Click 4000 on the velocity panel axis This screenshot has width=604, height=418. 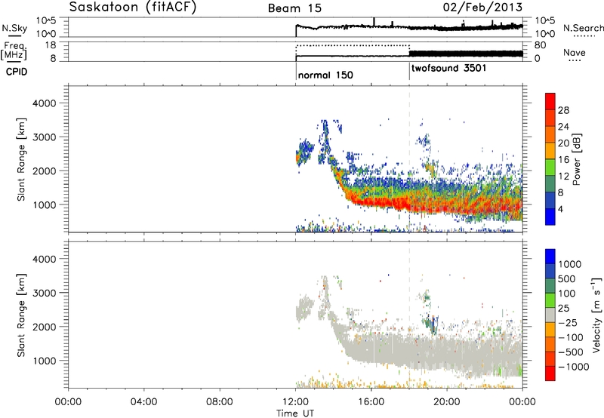44,259
